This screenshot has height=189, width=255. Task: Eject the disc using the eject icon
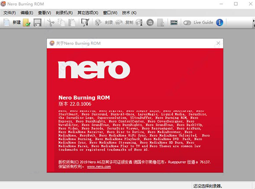click(150, 22)
